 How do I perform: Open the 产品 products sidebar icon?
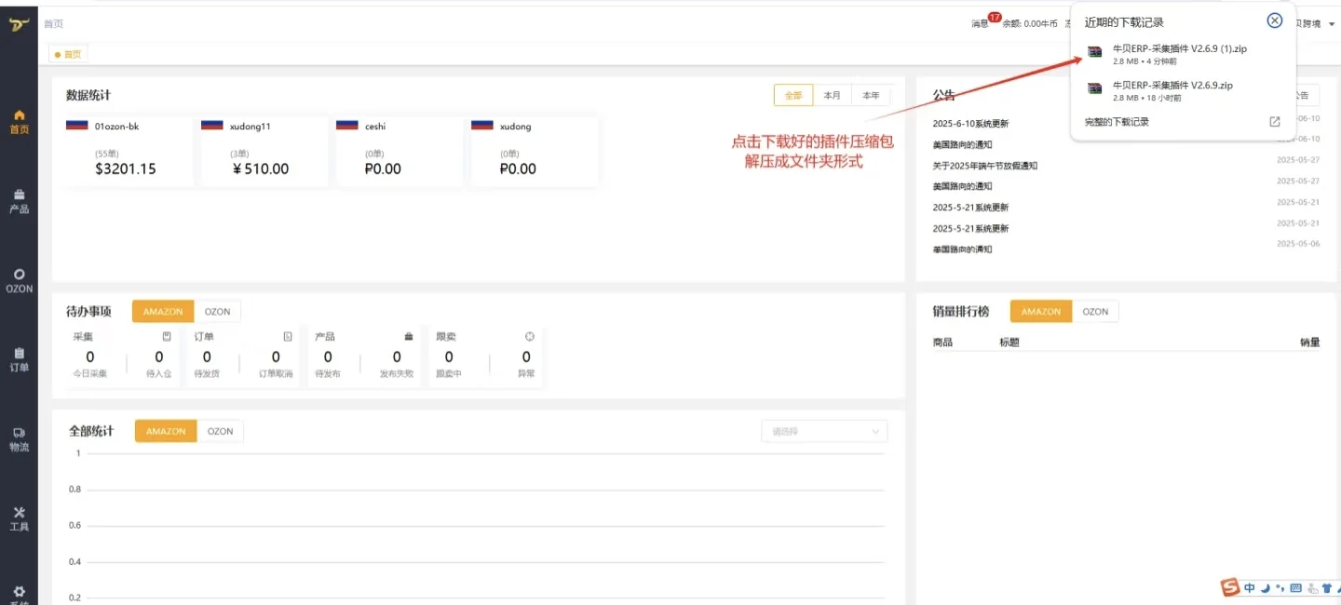pyautogui.click(x=19, y=195)
